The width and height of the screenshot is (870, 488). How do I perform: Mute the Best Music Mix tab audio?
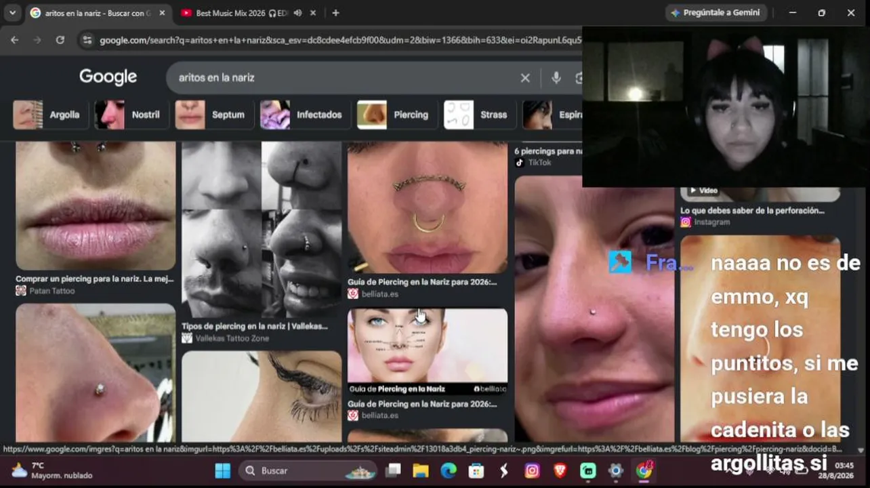coord(298,13)
